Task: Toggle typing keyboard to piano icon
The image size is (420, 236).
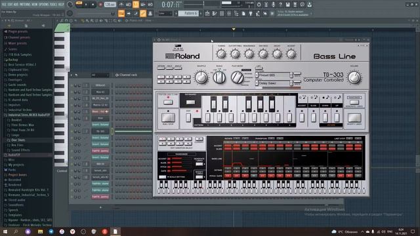Action: [x=121, y=13]
